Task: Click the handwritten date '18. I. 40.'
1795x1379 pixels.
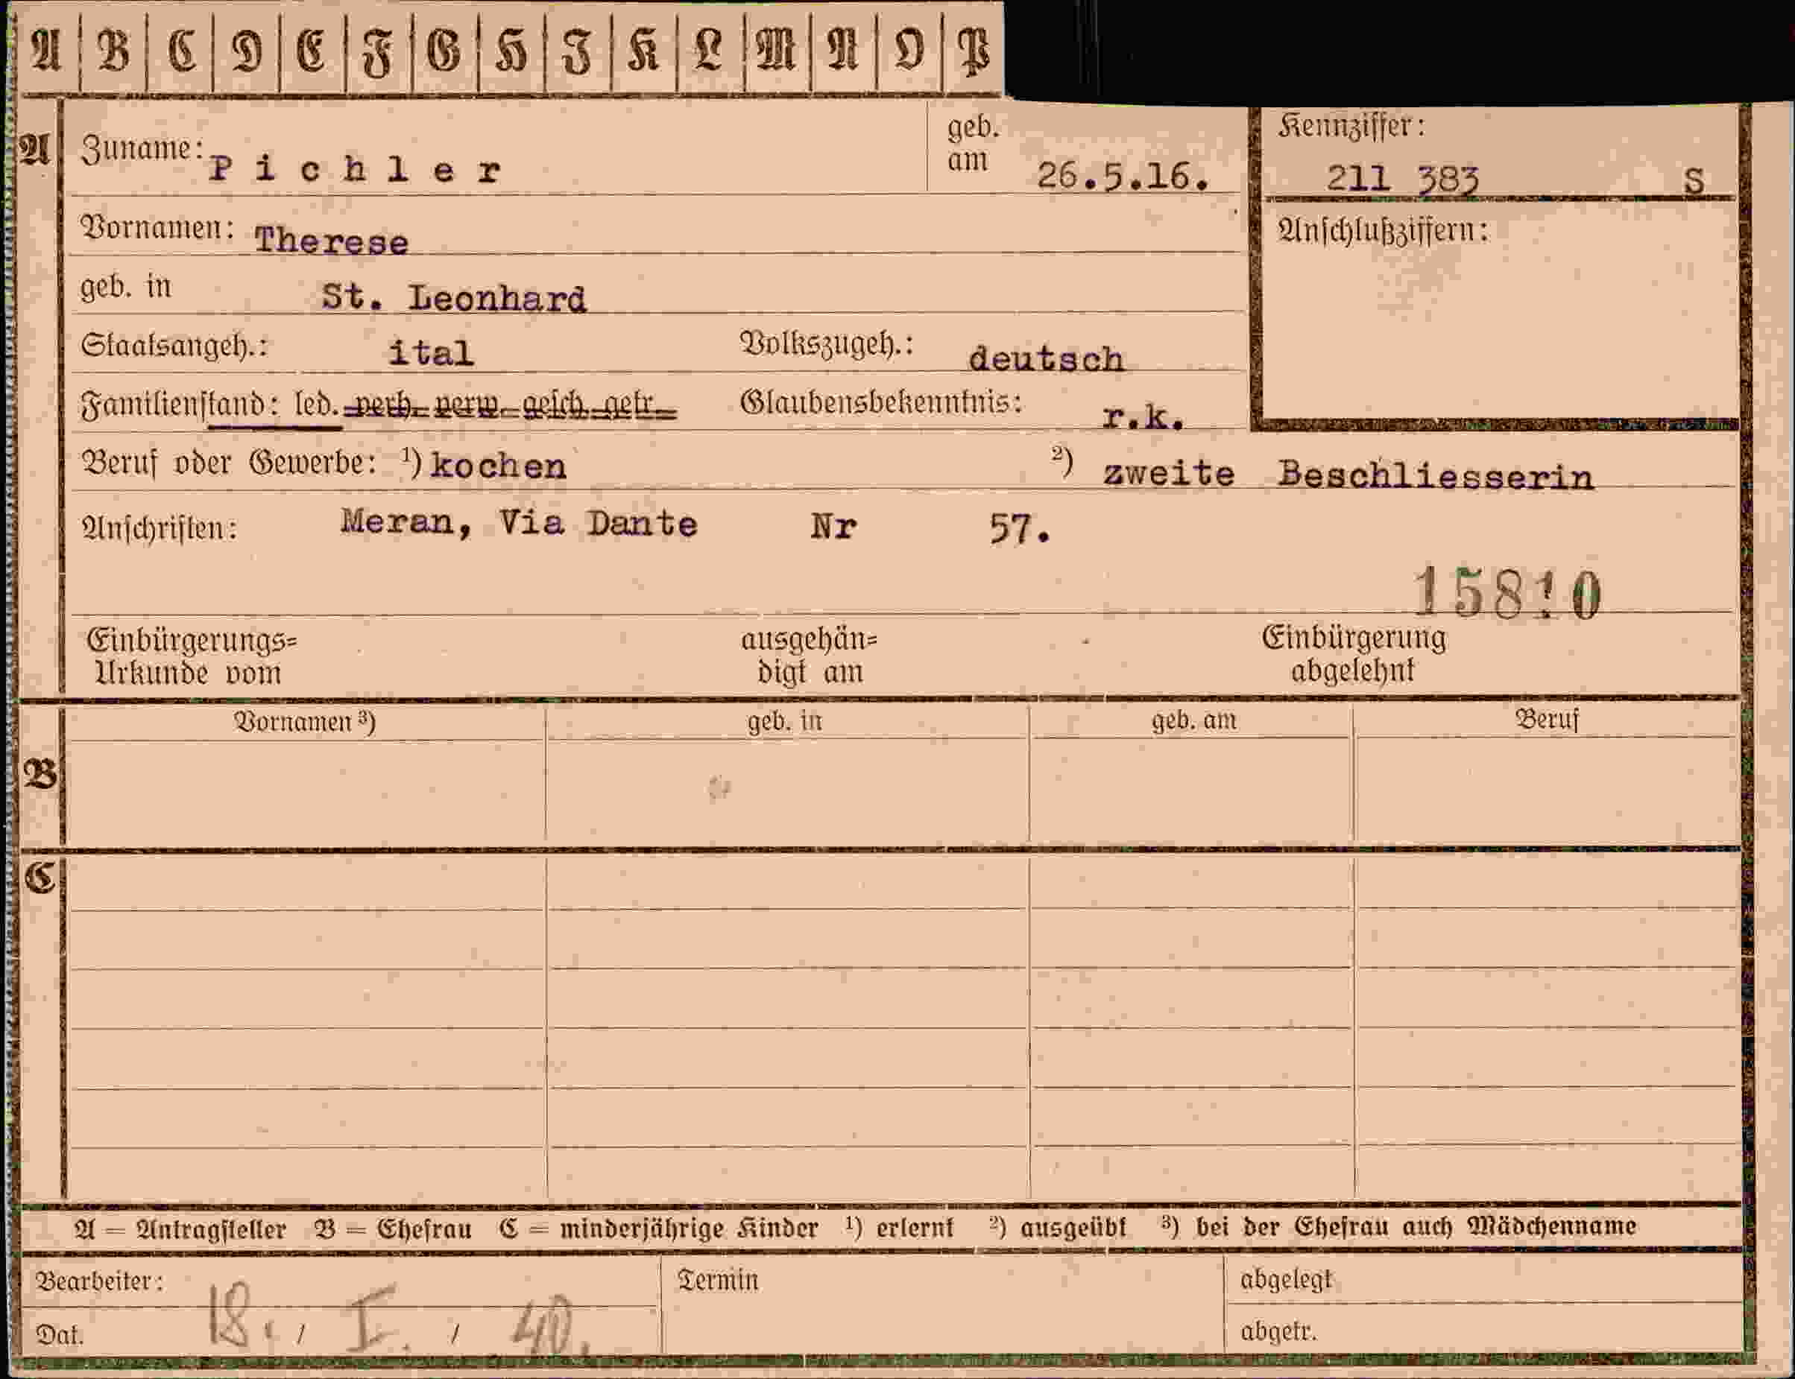Action: pos(399,1320)
